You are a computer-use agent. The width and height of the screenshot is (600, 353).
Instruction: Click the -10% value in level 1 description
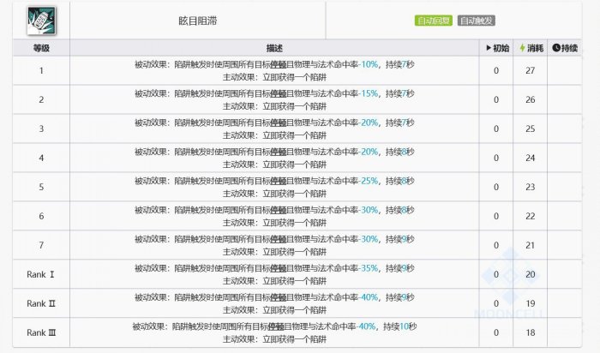369,64
